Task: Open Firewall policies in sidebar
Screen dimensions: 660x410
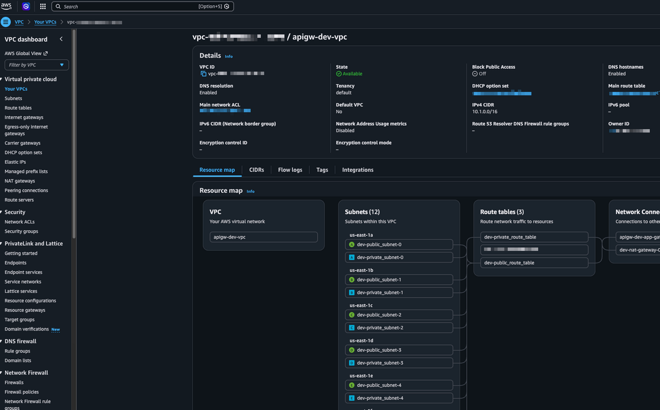Action: pyautogui.click(x=21, y=392)
